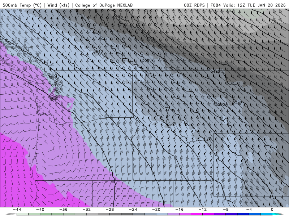Click 'F084 Valid: 12Z TUE JAN 20 2026' text
Image resolution: width=289 pixels, height=216 pixels.
[248, 5]
